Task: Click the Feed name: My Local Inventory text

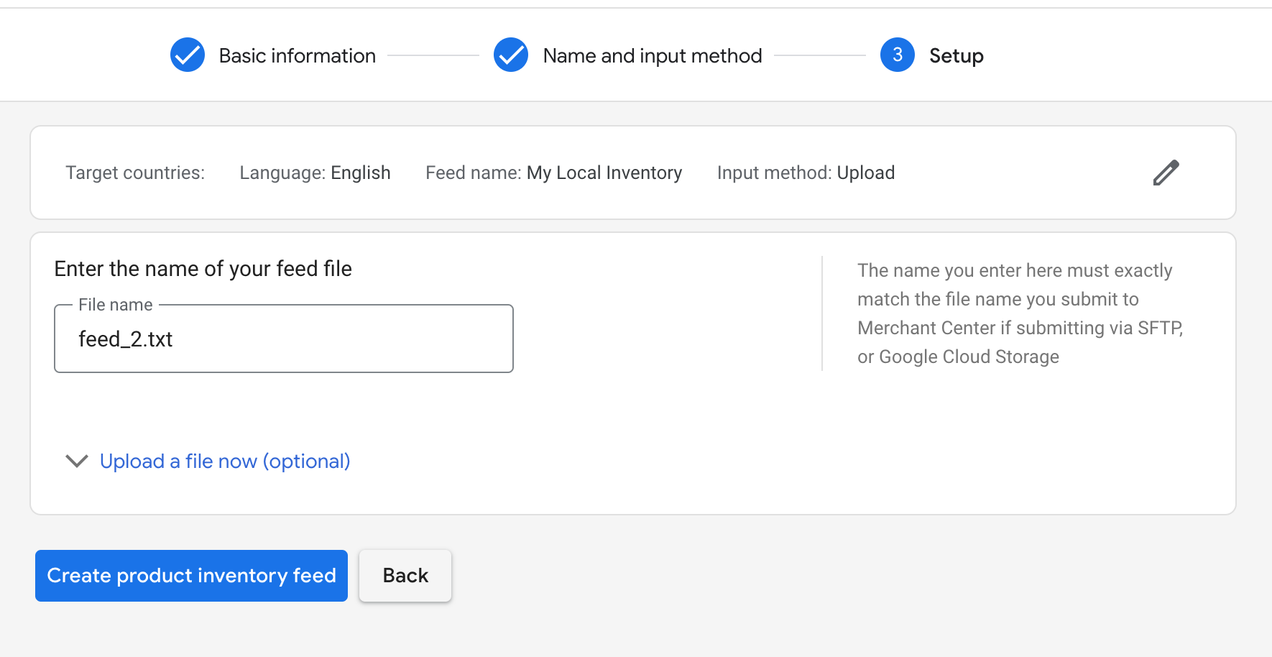Action: click(x=554, y=173)
